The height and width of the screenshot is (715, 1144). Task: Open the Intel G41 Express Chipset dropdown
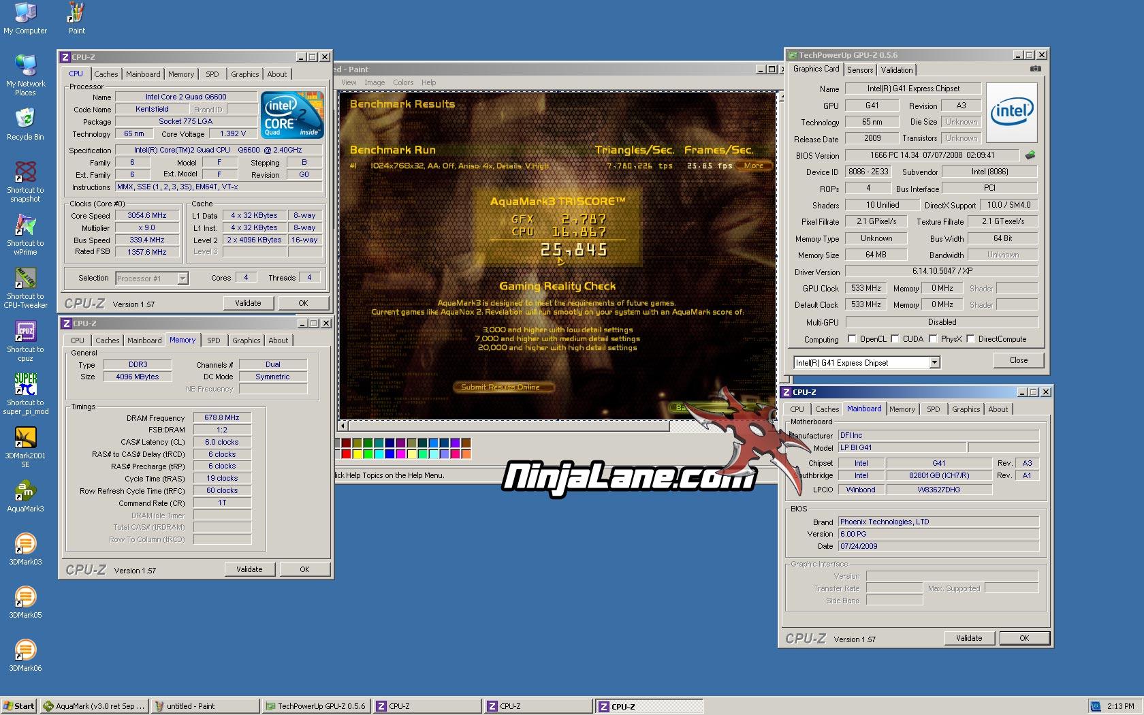pyautogui.click(x=934, y=363)
